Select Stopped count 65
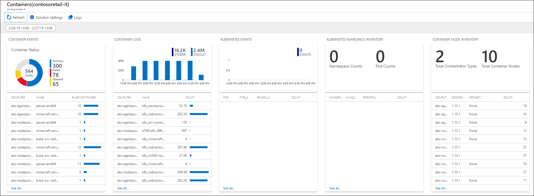Image resolution: width=534 pixels, height=196 pixels. 56,84
